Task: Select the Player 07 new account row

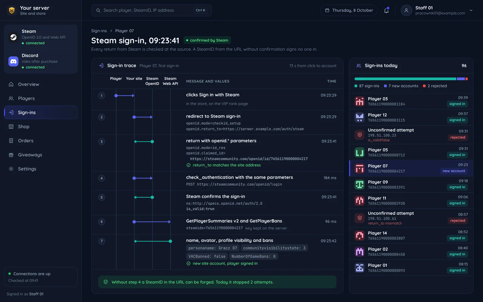Action: pos(411,168)
